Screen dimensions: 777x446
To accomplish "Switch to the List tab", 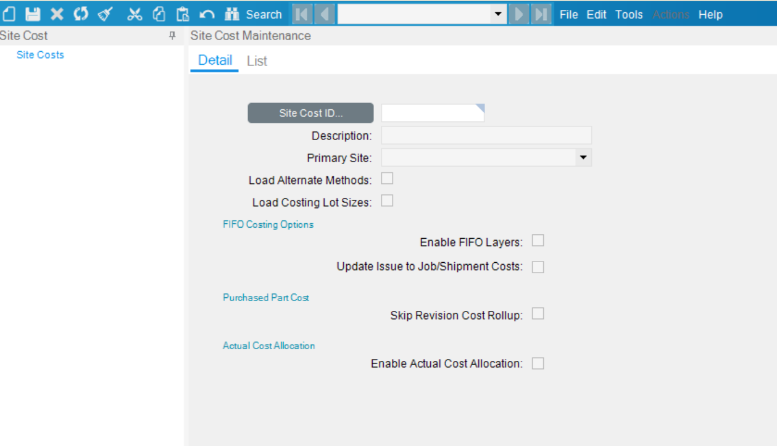I will point(257,61).
